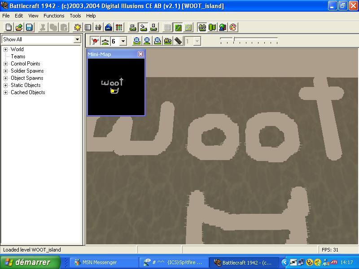
Task: Toggle the pressed red pin tool in the editing toolbar
Action: (95, 41)
